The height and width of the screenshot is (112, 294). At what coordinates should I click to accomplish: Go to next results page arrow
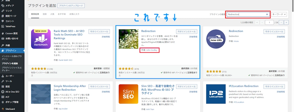point(281,22)
